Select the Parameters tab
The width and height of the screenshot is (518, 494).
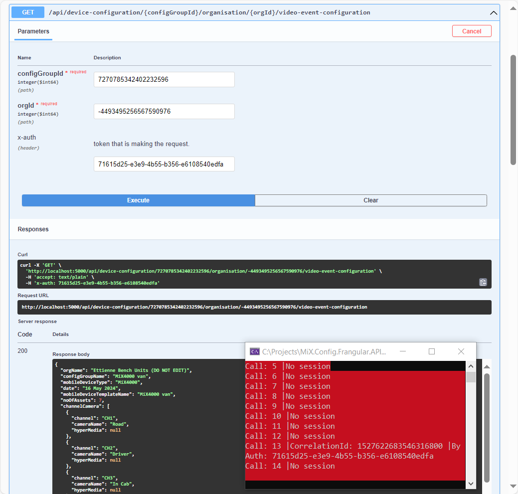pos(33,31)
